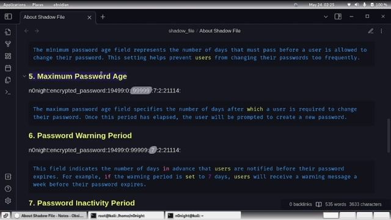Click the About Shadow File title breadcrumb
The height and width of the screenshot is (220, 391).
(x=220, y=31)
